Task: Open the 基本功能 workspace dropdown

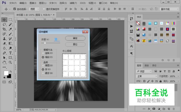Action: (169, 9)
